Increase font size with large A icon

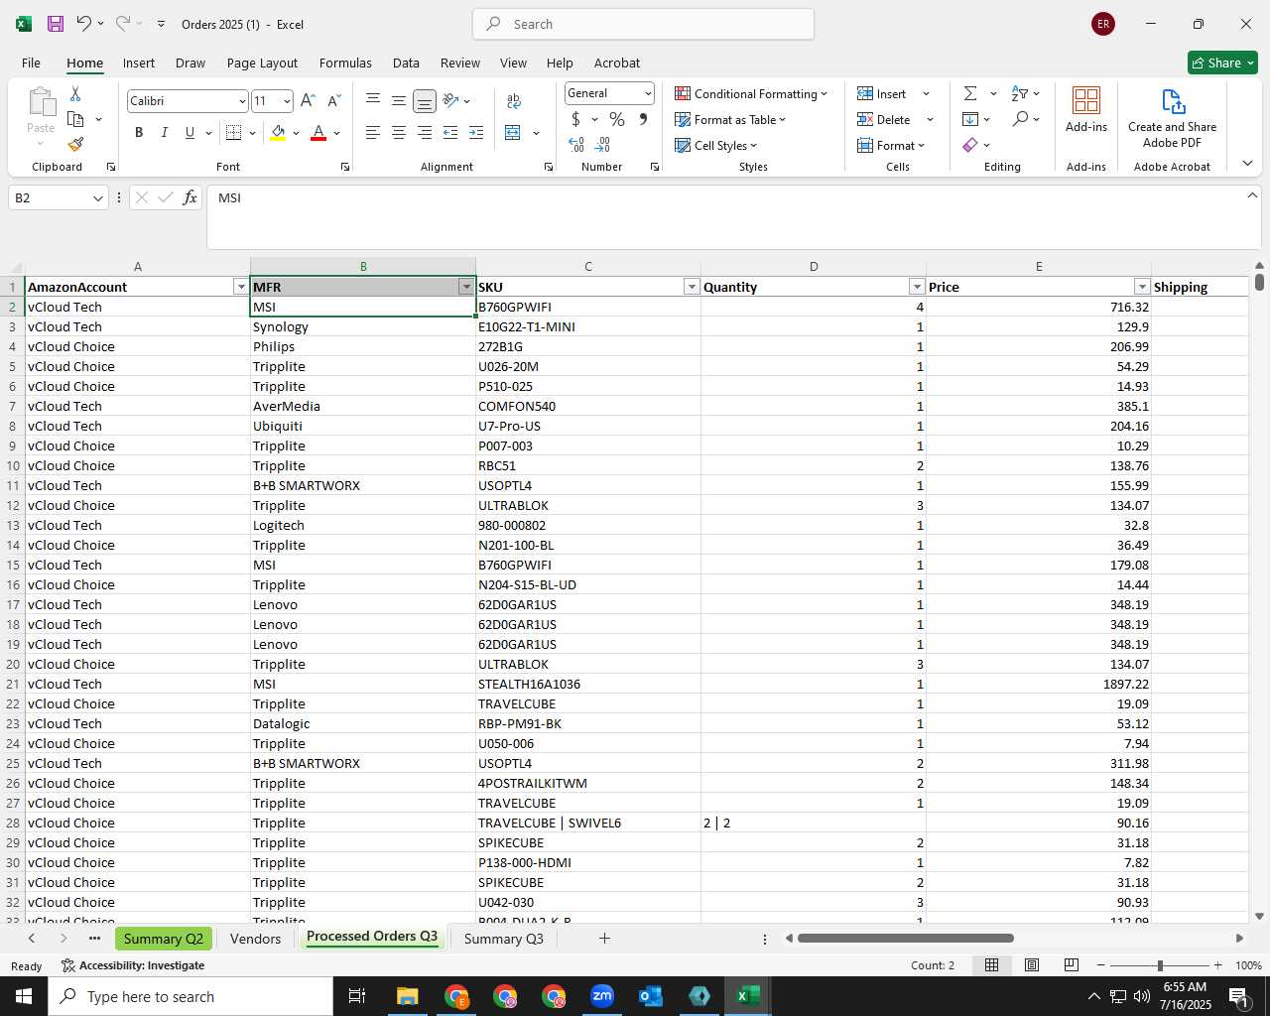pos(308,100)
